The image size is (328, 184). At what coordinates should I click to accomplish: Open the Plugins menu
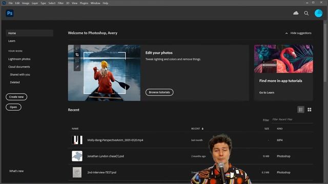point(84,3)
